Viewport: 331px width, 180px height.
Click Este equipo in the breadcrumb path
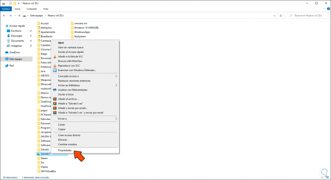(37, 16)
